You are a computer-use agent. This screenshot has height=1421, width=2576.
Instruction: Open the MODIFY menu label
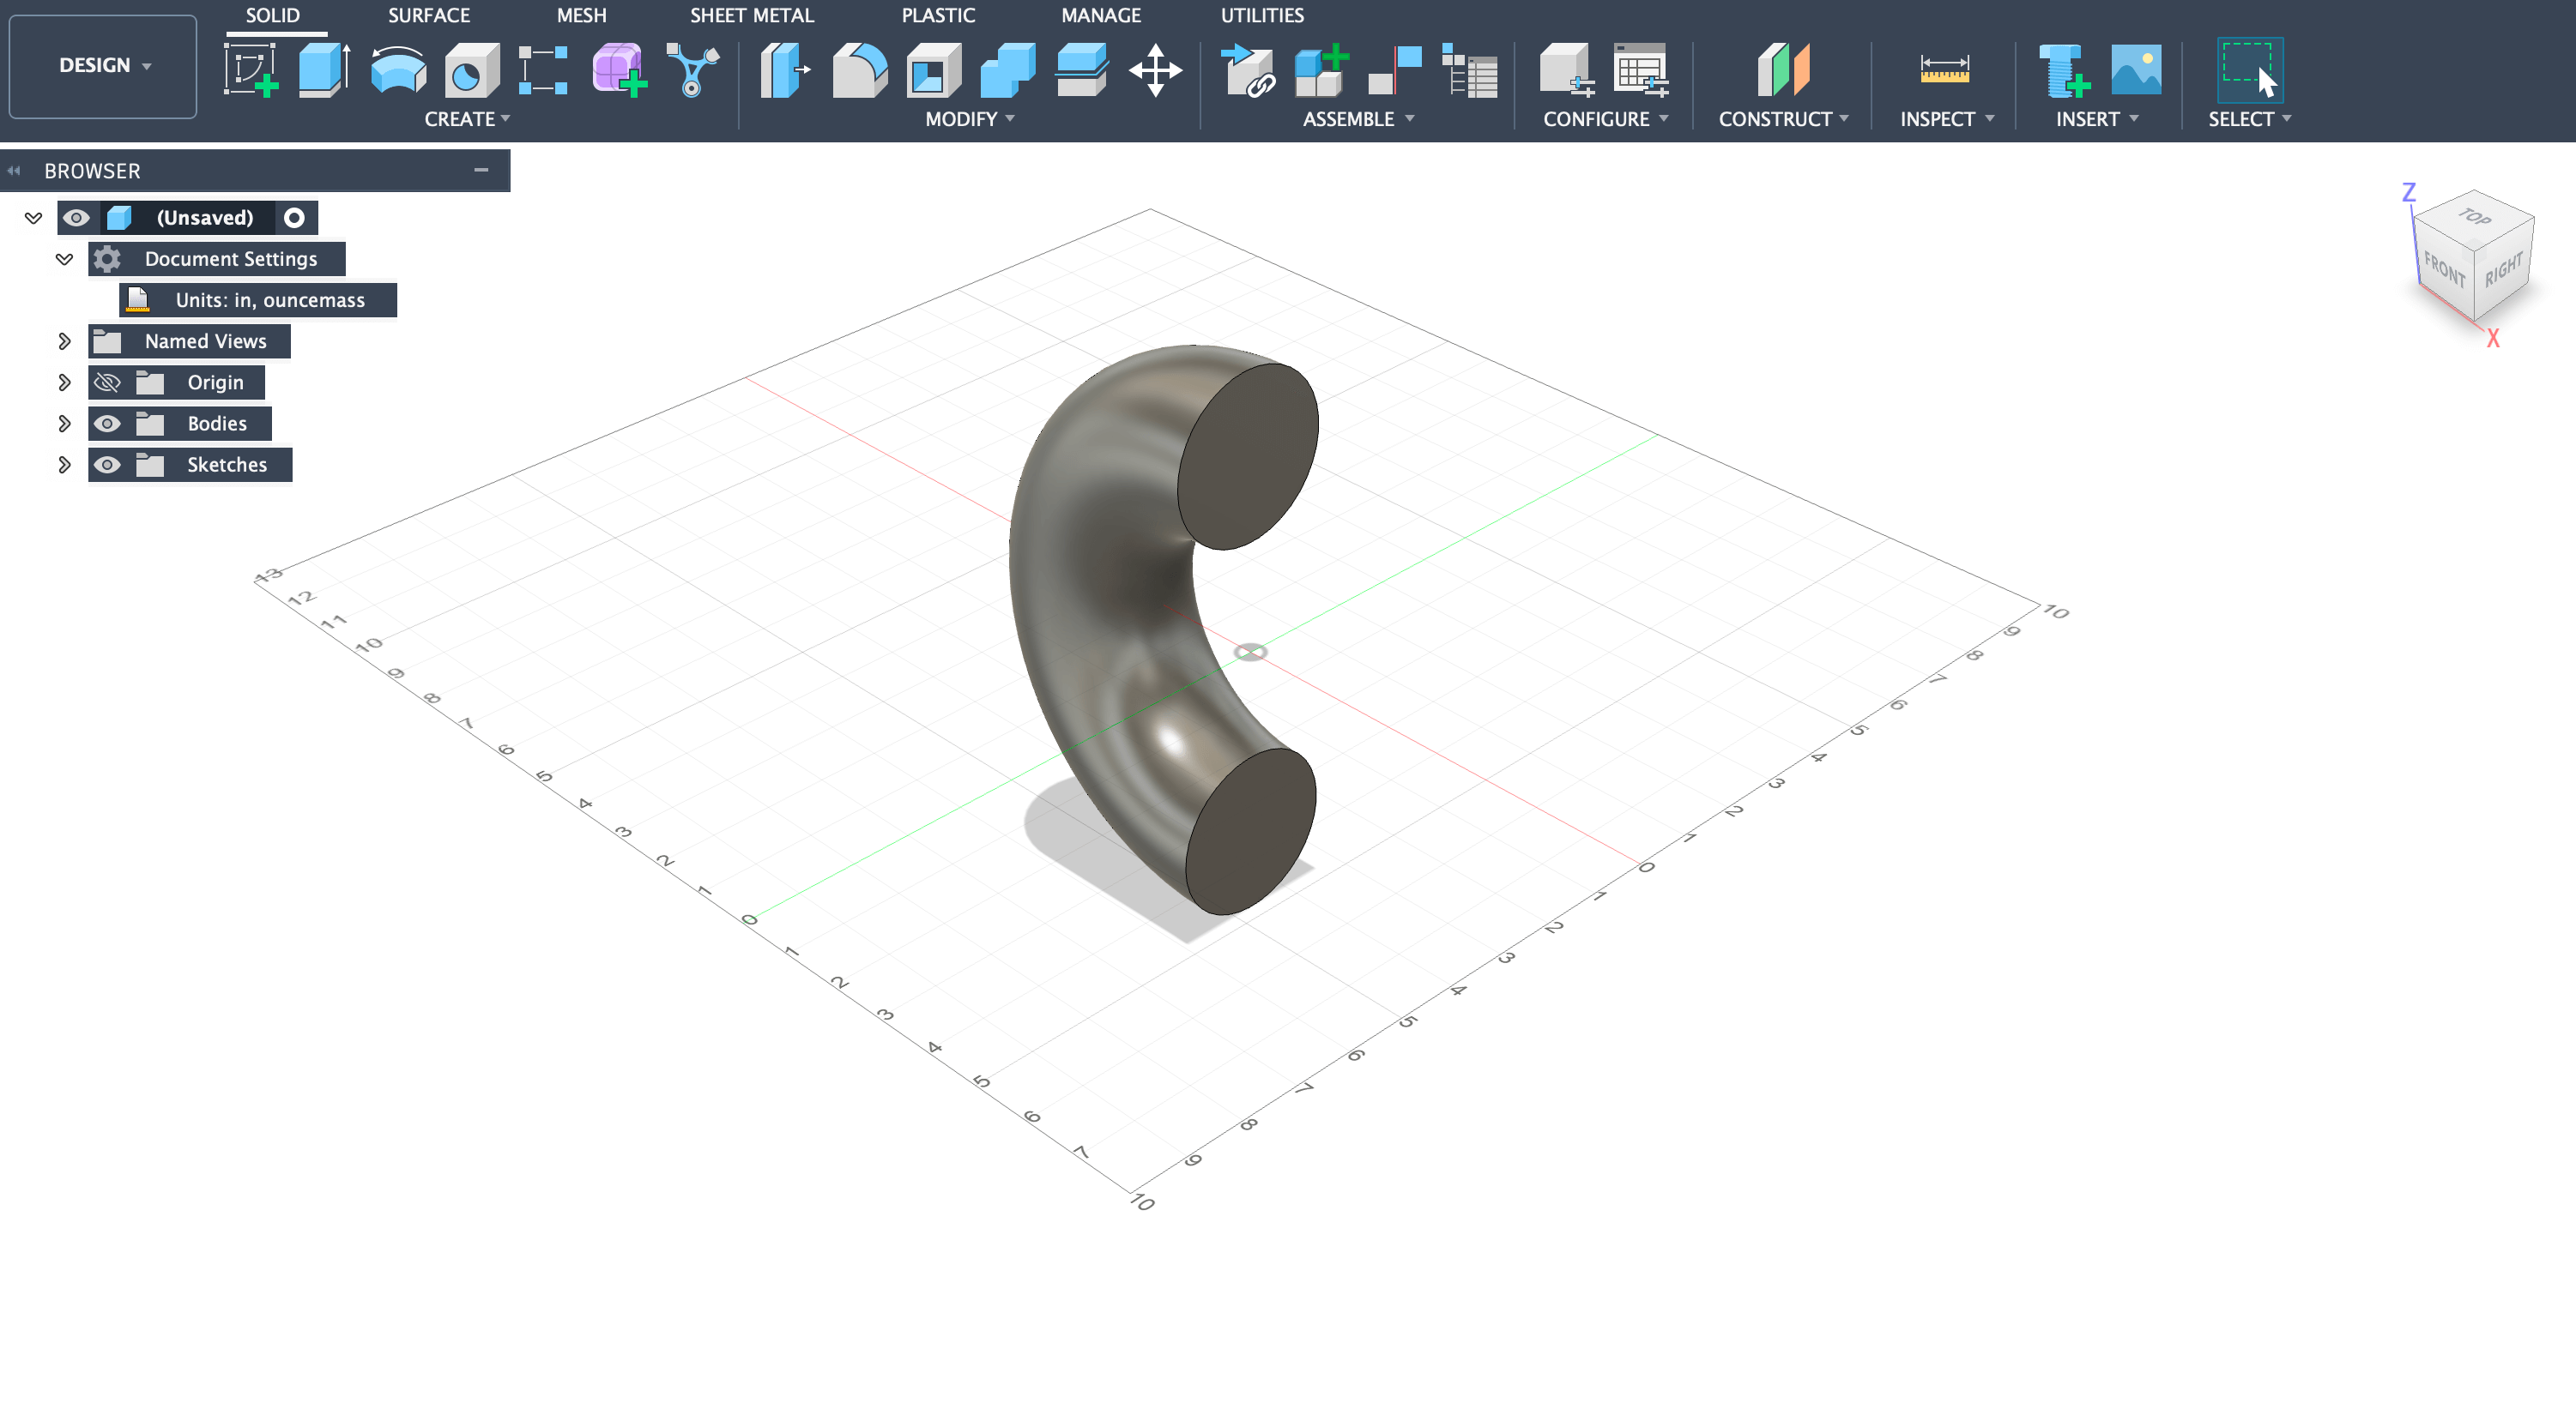(x=968, y=119)
